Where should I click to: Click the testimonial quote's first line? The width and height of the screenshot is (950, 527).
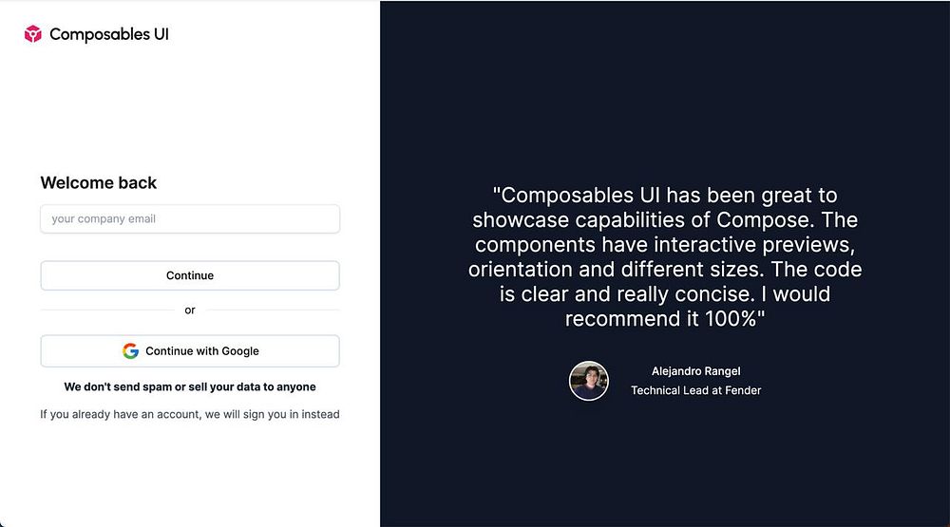point(665,195)
